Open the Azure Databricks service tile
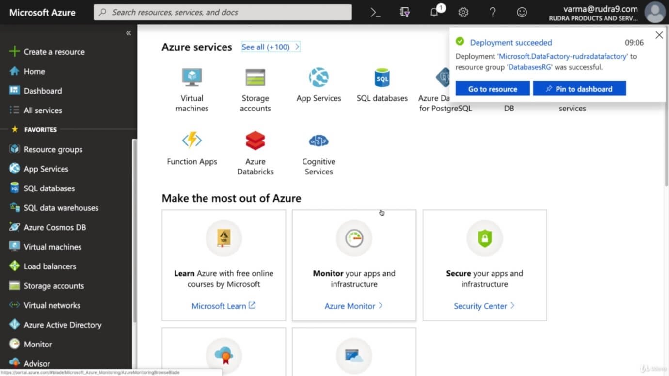The height and width of the screenshot is (376, 669). click(x=255, y=153)
